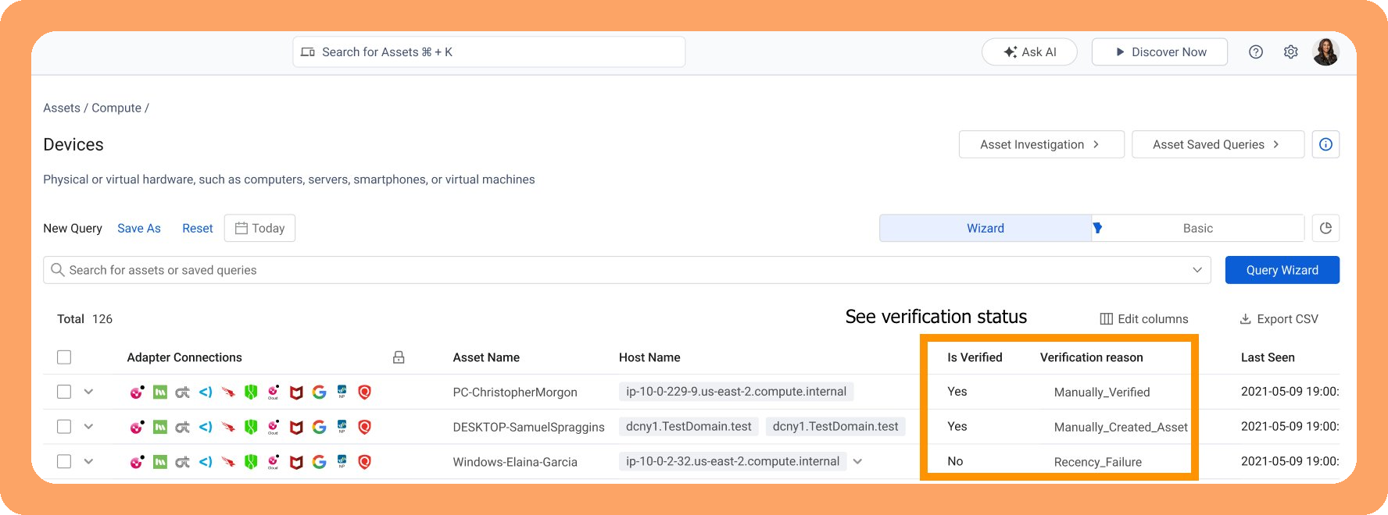Click the Discover Now button
Screen dimensions: 1388x515
pos(1160,52)
